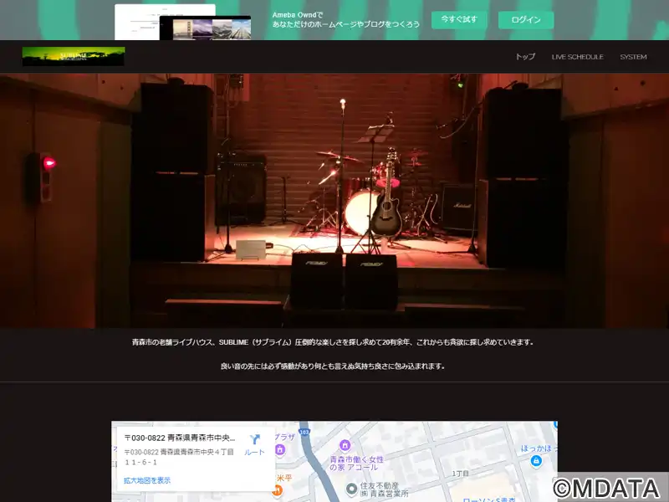Click the ログイン button
Screen dimensions: 669x502
pos(526,19)
